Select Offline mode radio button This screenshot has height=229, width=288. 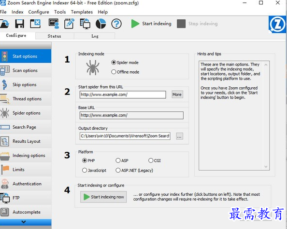tap(114, 72)
